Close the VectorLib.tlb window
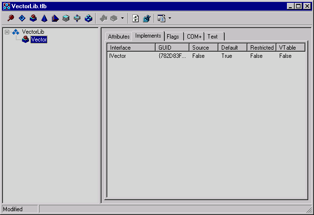 (307, 6)
